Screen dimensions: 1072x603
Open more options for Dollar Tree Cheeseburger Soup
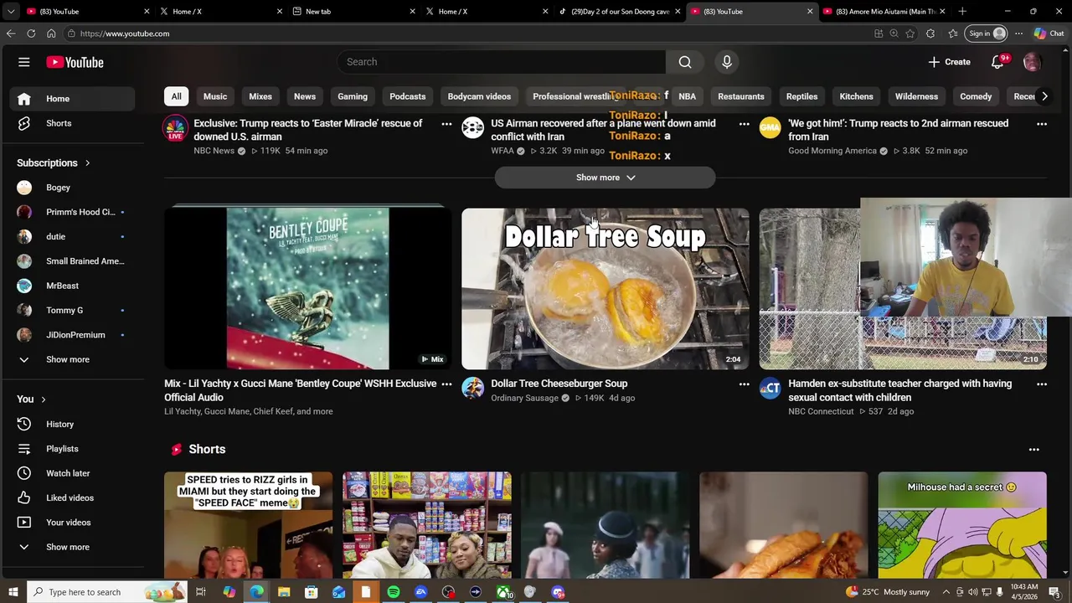[x=744, y=384]
